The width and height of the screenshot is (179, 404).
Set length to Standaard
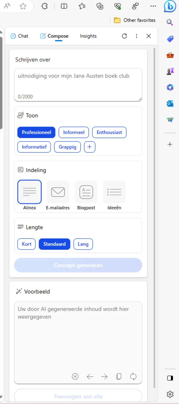click(55, 244)
